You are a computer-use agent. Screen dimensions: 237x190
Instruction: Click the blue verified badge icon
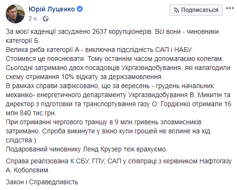click(80, 9)
